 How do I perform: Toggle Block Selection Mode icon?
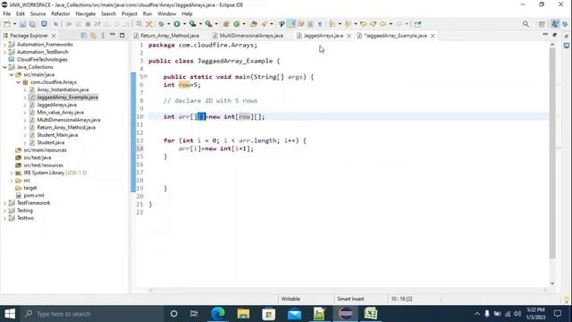[310, 24]
